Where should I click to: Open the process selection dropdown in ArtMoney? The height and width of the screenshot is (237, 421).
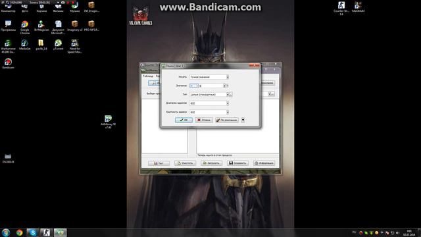coord(269,93)
